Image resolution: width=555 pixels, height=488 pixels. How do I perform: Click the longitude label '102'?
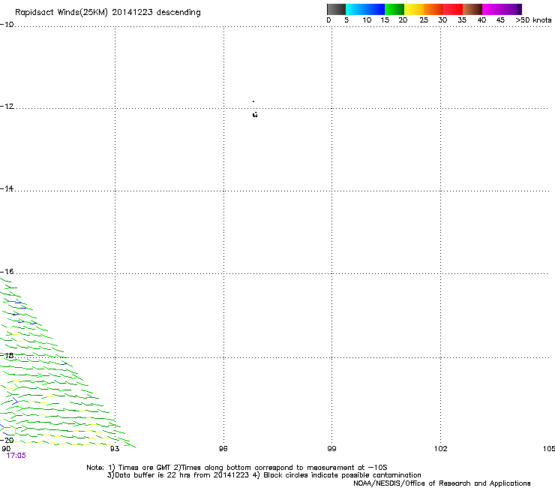point(441,449)
